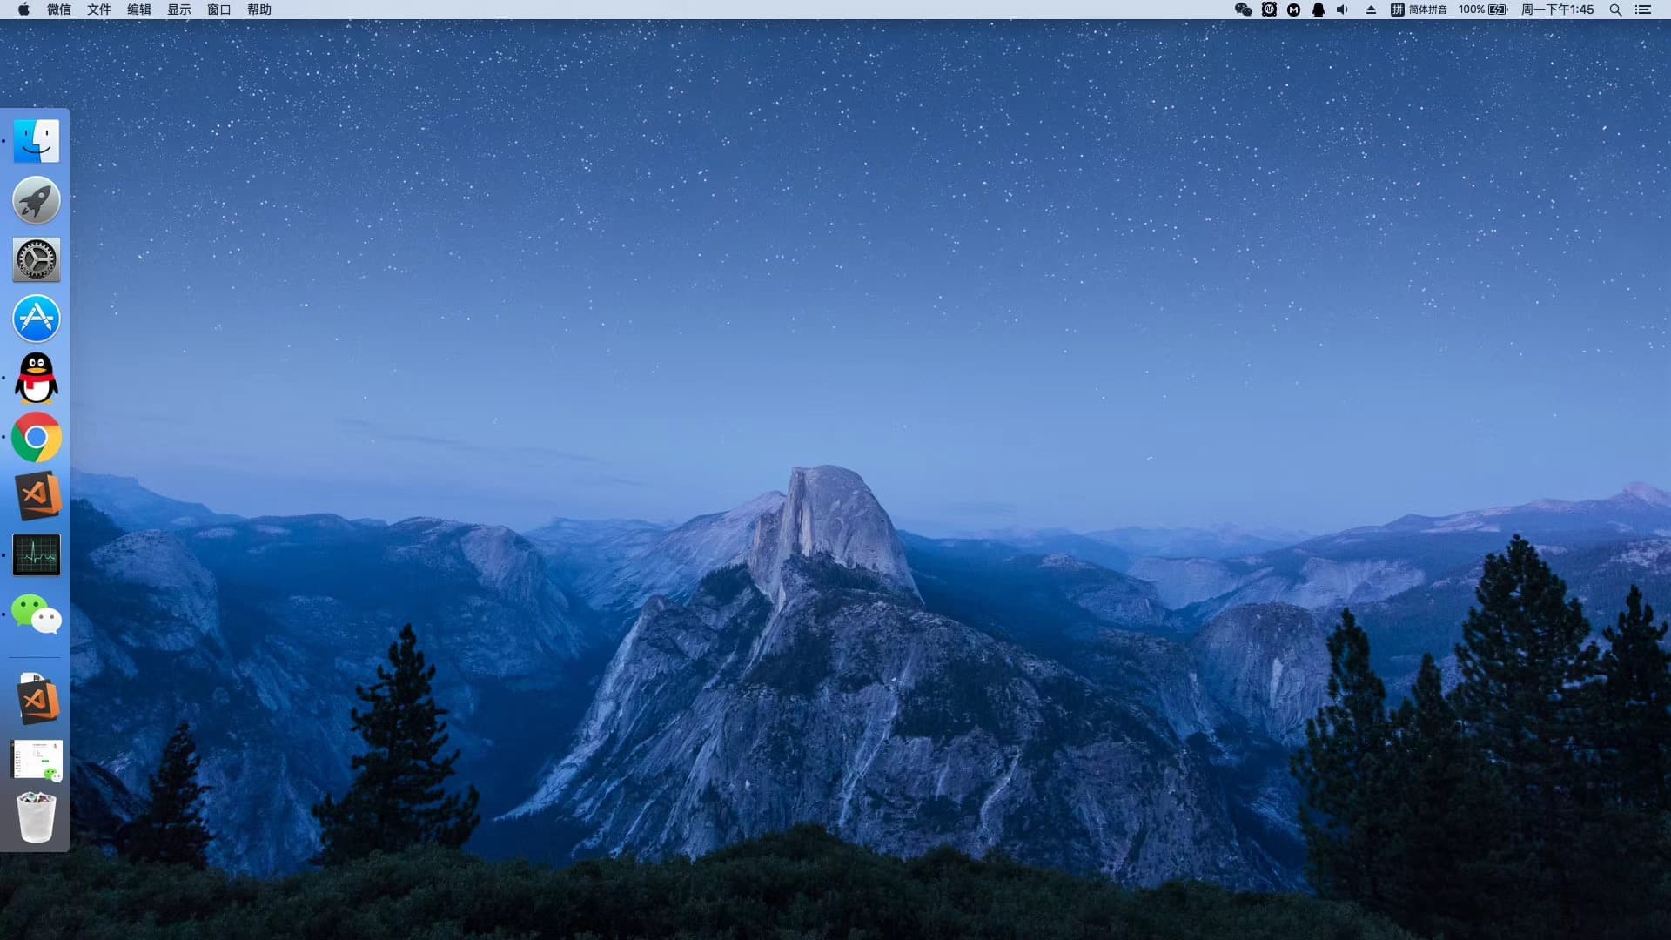Open WeChat green bubble dock icon
Image resolution: width=1671 pixels, height=940 pixels.
[x=37, y=614]
